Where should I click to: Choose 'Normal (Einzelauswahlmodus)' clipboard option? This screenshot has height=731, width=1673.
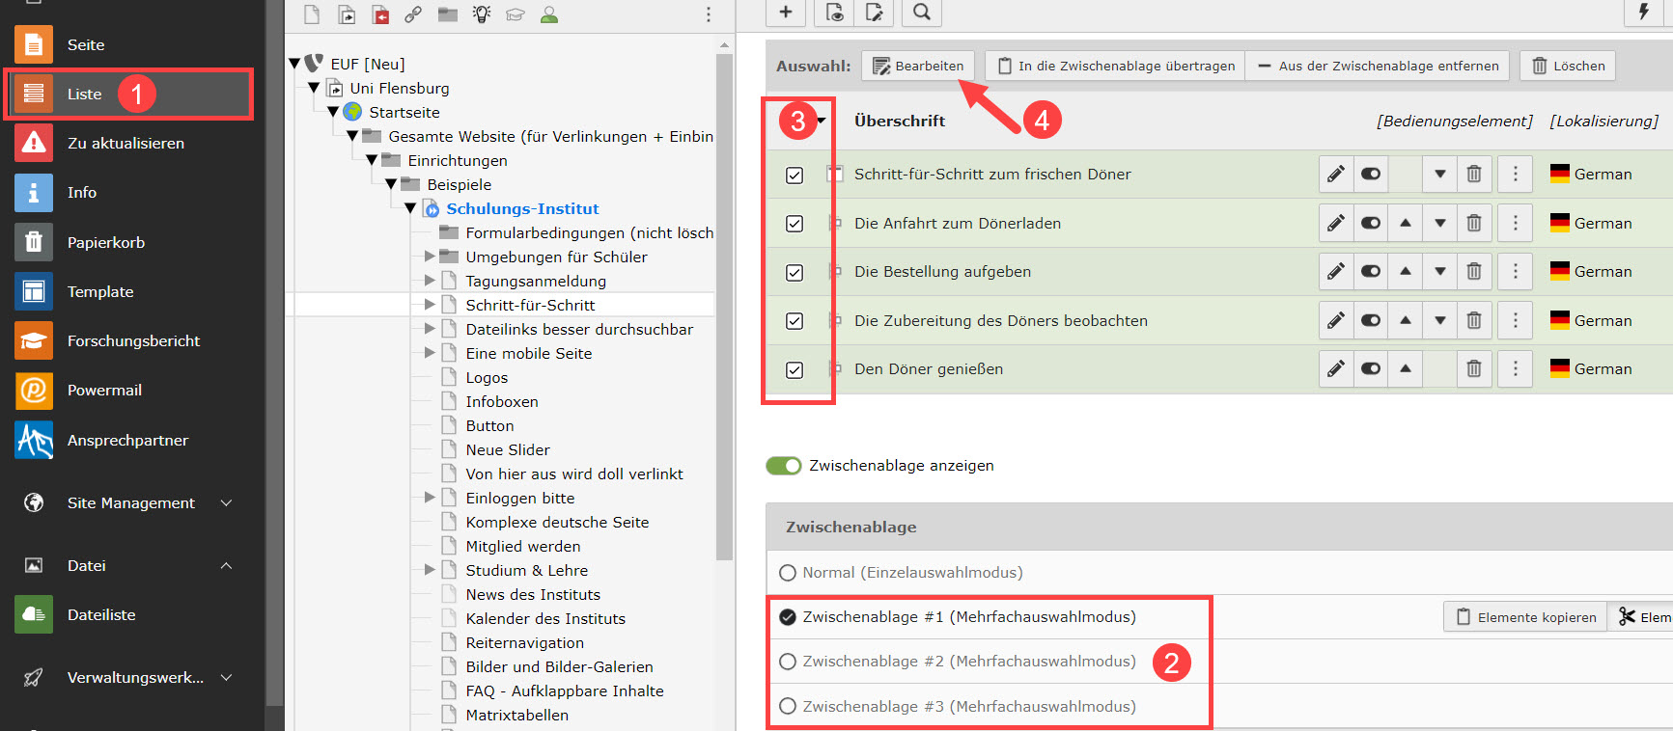tap(788, 573)
